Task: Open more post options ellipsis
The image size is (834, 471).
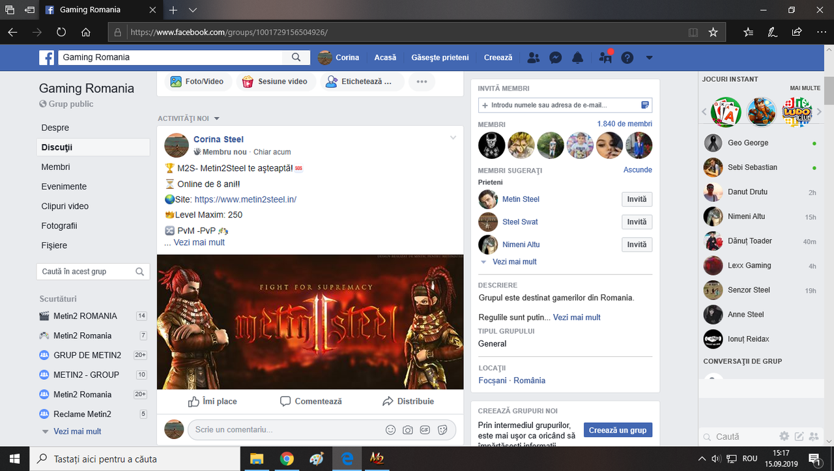Action: click(x=422, y=81)
